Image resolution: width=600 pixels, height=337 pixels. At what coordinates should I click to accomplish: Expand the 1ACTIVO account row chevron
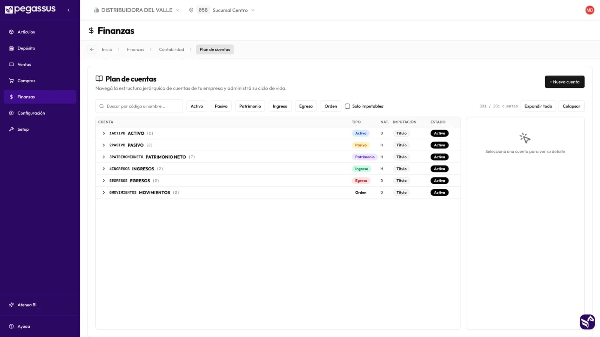[104, 133]
